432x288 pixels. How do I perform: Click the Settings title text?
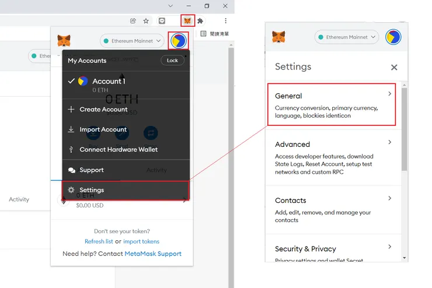(293, 66)
